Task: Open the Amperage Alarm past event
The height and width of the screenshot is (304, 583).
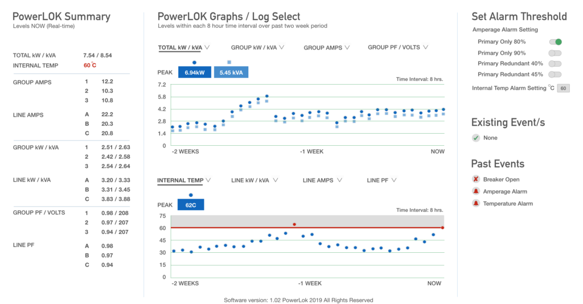Action: click(x=505, y=192)
